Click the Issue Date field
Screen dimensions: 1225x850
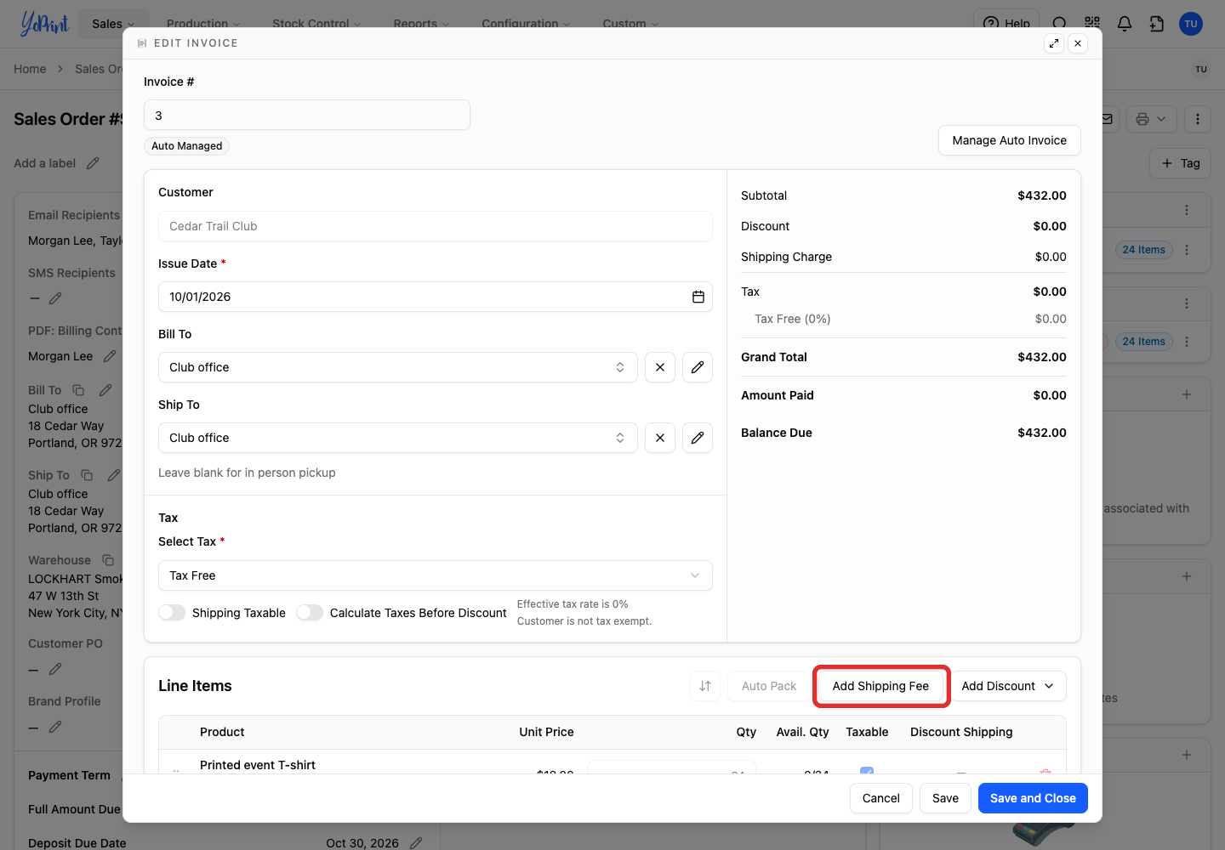click(x=436, y=297)
